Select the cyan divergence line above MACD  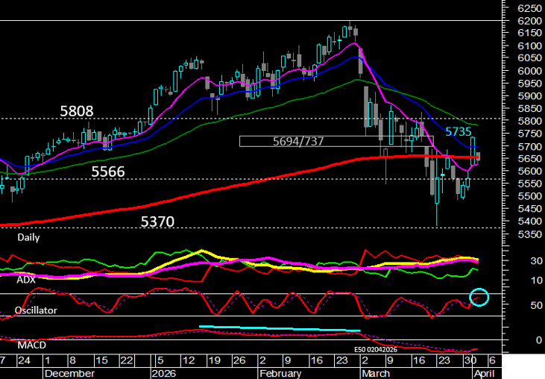coord(280,328)
